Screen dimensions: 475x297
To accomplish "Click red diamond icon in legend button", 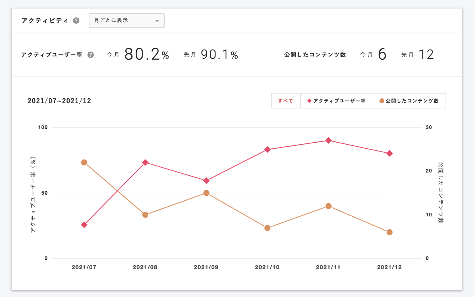I will coord(309,101).
